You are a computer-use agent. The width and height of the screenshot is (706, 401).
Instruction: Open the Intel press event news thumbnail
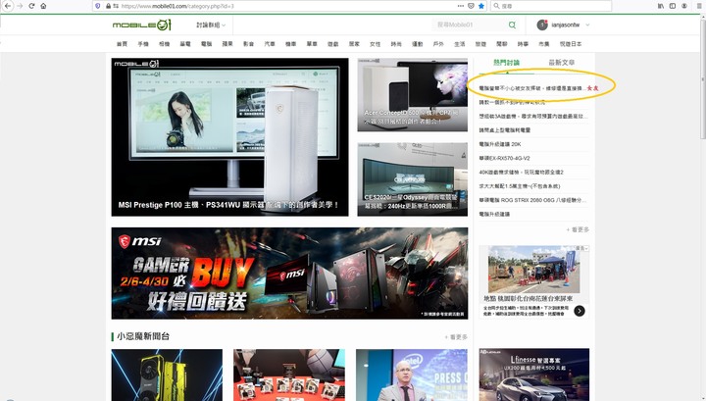[x=412, y=375]
